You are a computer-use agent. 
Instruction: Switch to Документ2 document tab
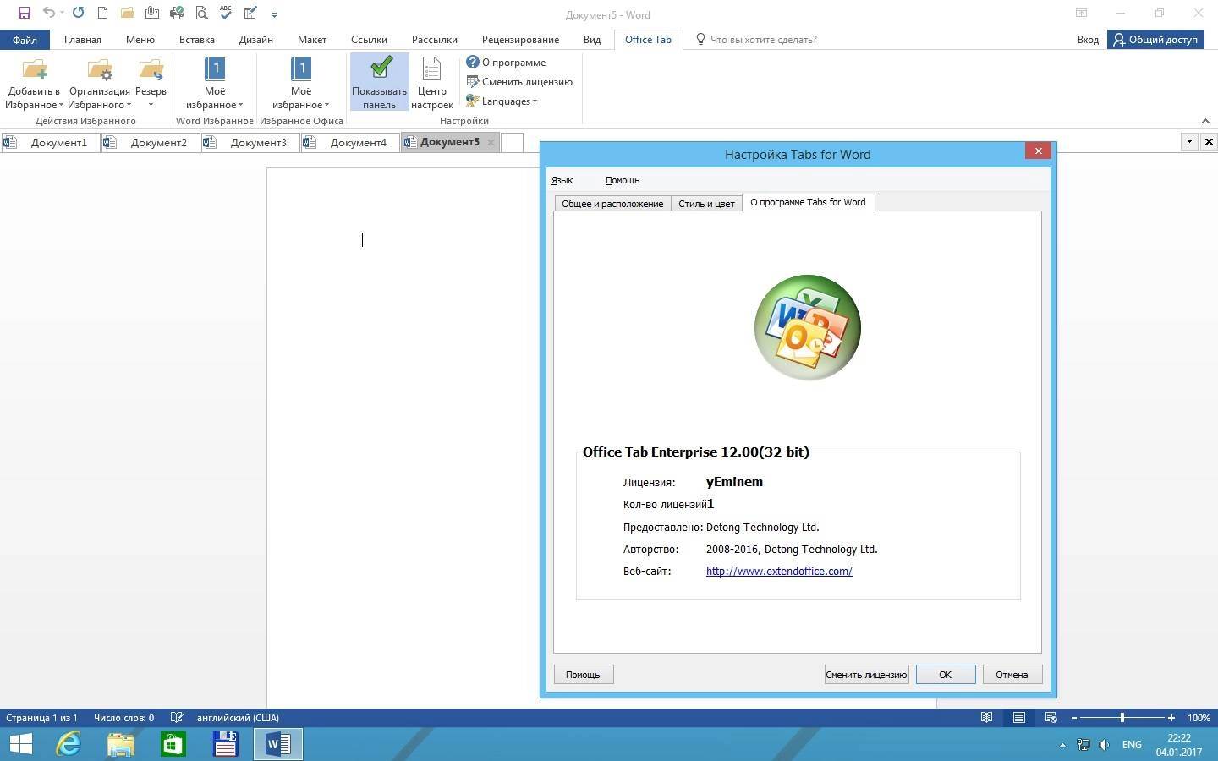(150, 142)
